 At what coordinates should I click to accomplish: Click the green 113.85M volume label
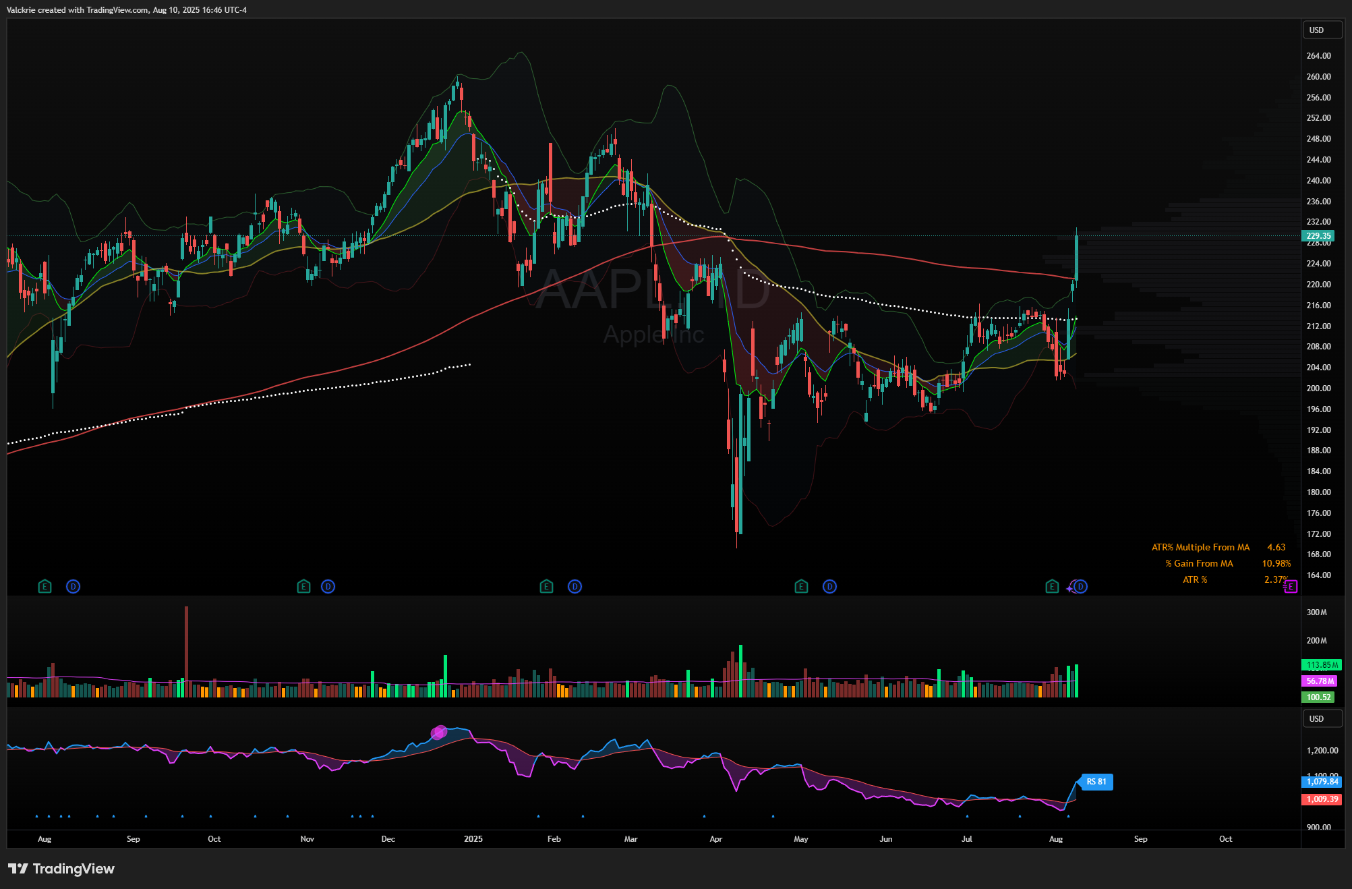1321,665
